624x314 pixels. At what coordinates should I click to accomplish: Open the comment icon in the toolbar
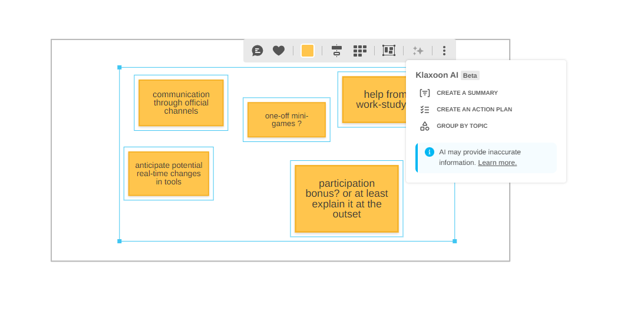pyautogui.click(x=257, y=51)
